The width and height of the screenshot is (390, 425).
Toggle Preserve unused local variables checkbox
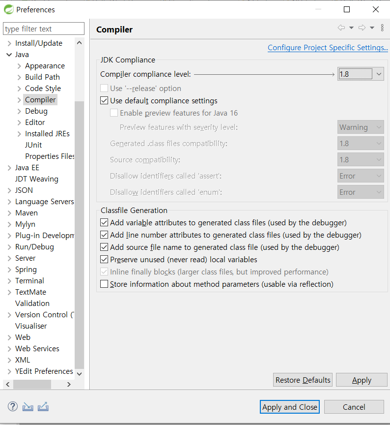(104, 259)
